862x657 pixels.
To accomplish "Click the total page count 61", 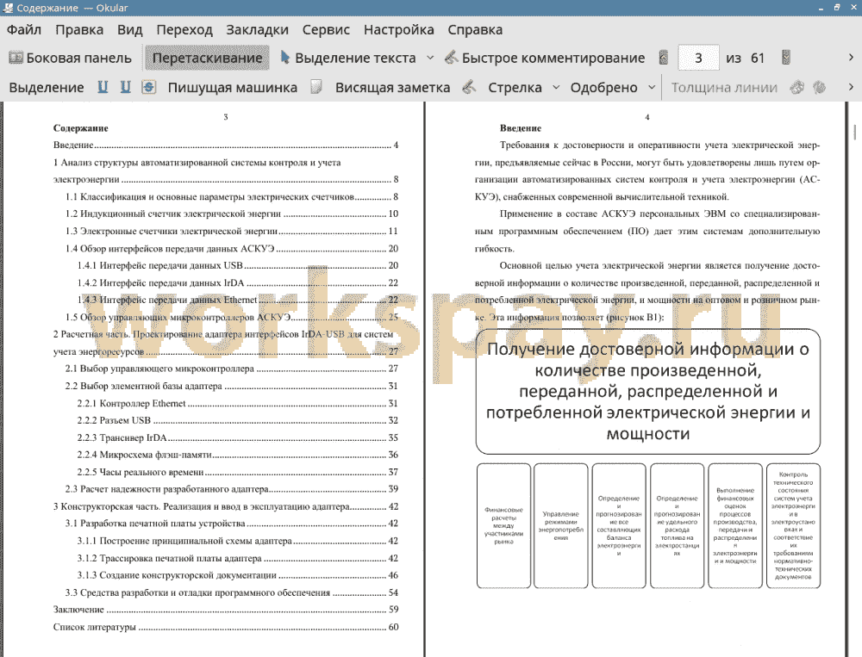I will 758,58.
